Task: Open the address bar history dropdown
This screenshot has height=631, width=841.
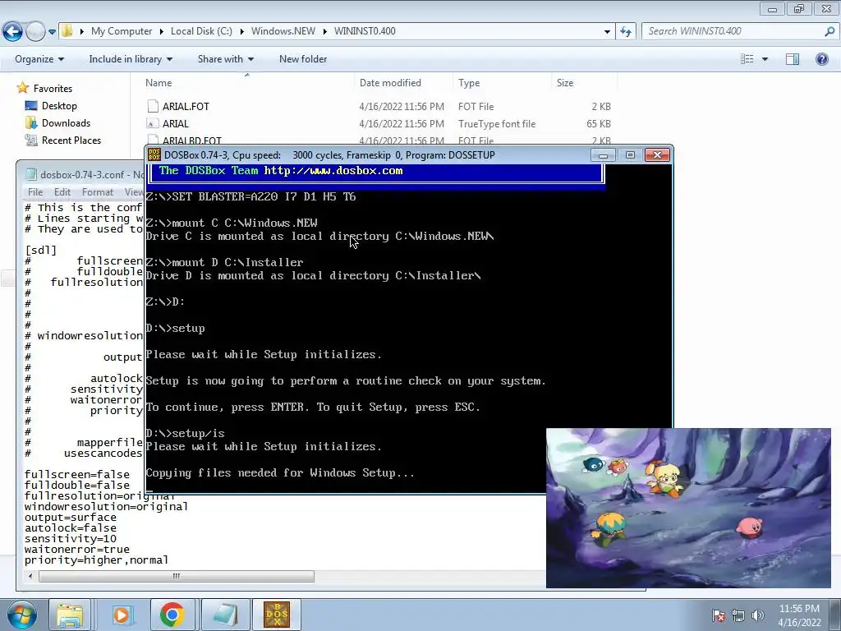Action: [x=607, y=32]
